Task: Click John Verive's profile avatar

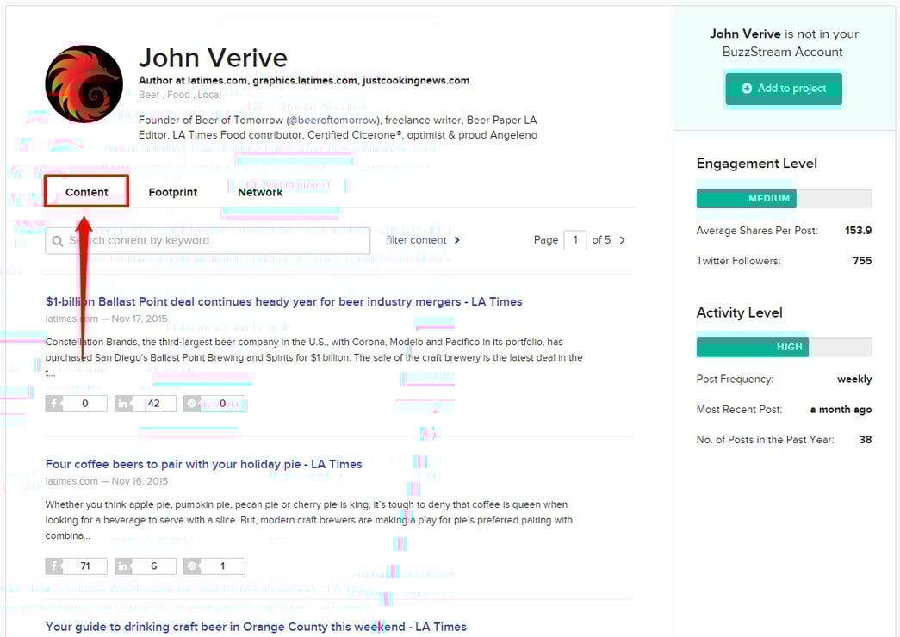Action: (x=84, y=83)
